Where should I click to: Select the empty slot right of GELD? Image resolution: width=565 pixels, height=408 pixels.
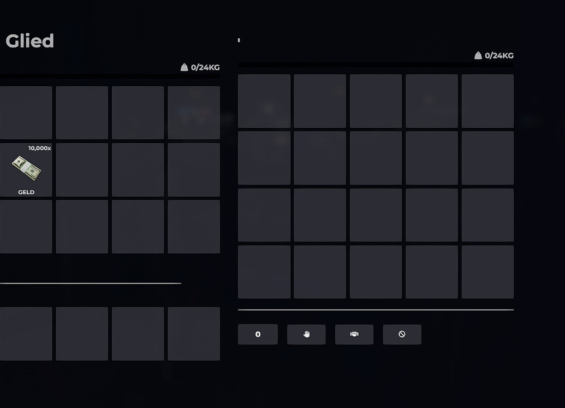tap(81, 169)
